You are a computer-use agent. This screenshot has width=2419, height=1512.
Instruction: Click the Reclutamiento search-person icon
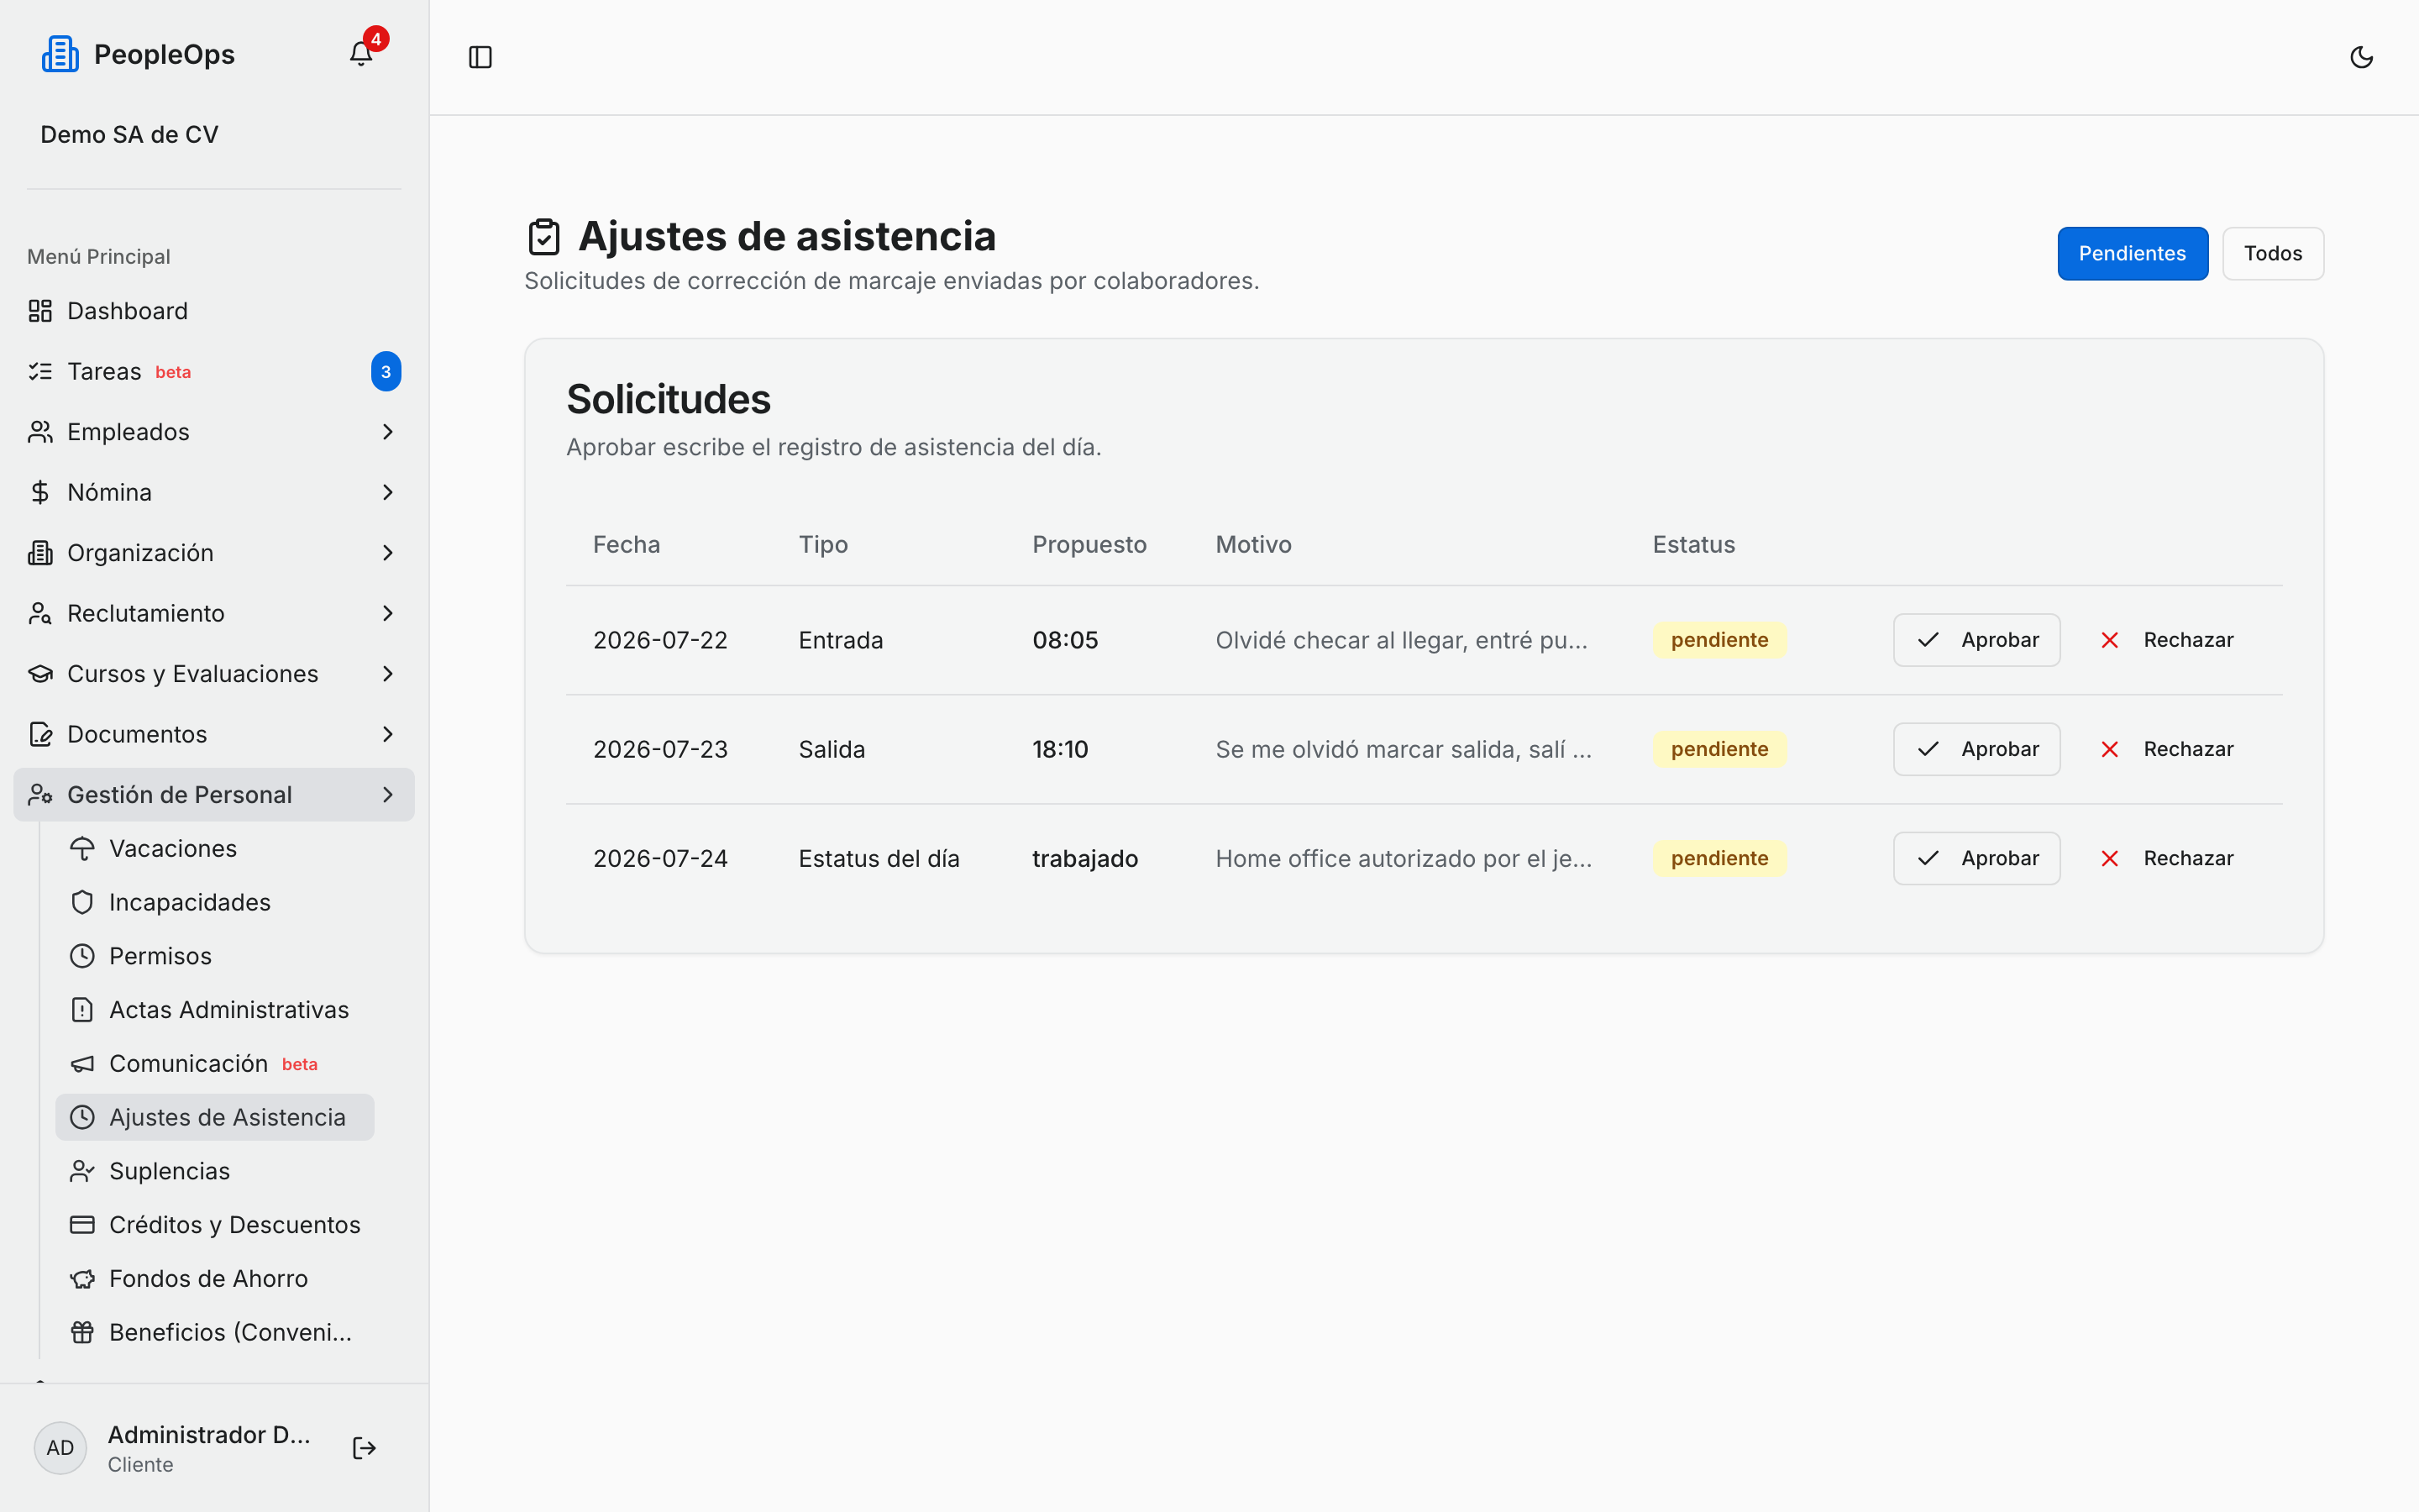coord(40,613)
